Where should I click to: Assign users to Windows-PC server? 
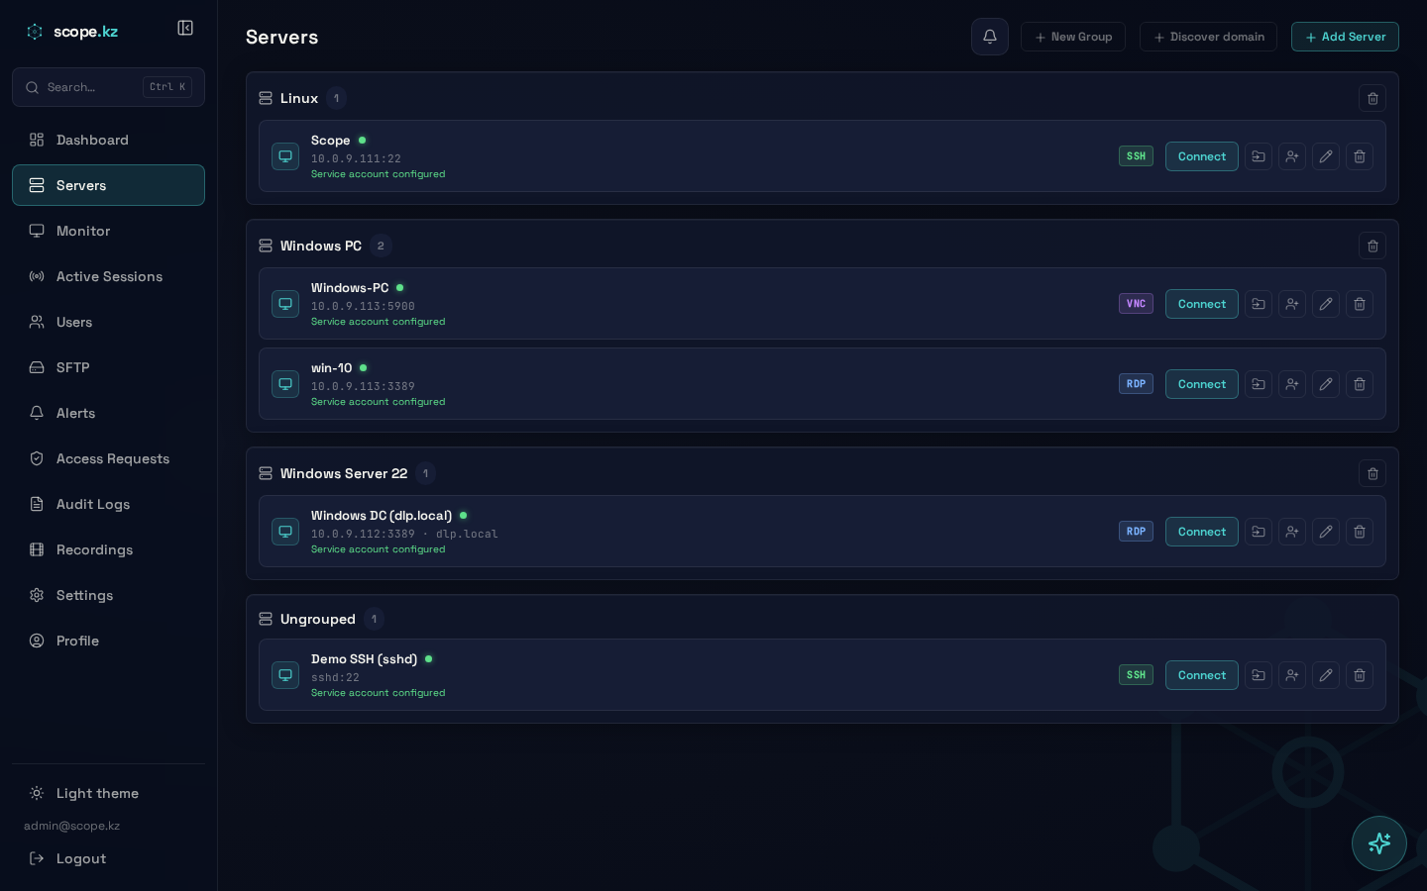1292,304
